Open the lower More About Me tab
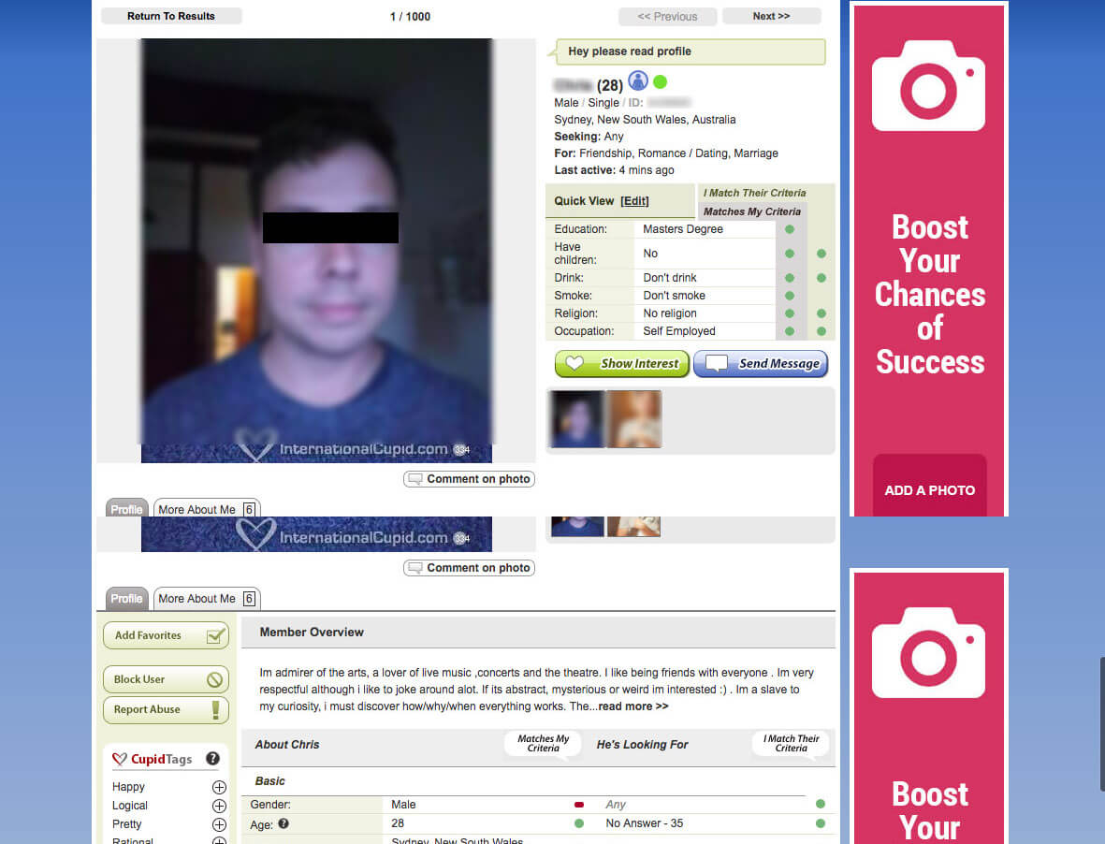Viewport: 1105px width, 844px height. pos(206,599)
